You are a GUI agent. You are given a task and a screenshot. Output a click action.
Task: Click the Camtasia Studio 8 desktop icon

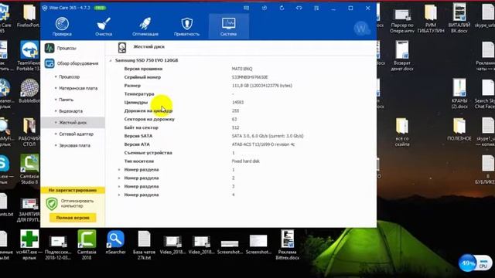(29, 169)
